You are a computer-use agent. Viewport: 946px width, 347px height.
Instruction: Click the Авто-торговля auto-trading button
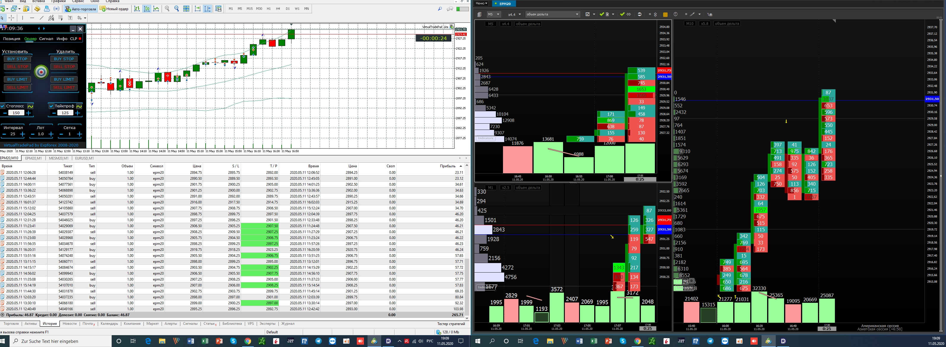pyautogui.click(x=81, y=9)
